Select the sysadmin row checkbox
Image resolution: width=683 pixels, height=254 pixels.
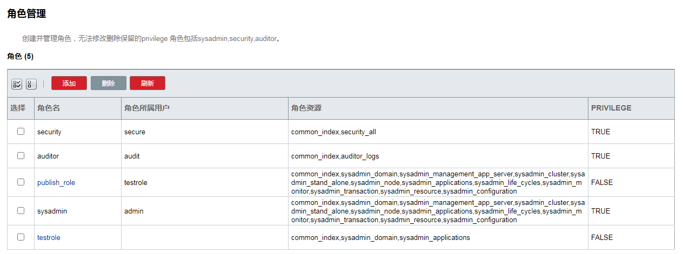21,211
